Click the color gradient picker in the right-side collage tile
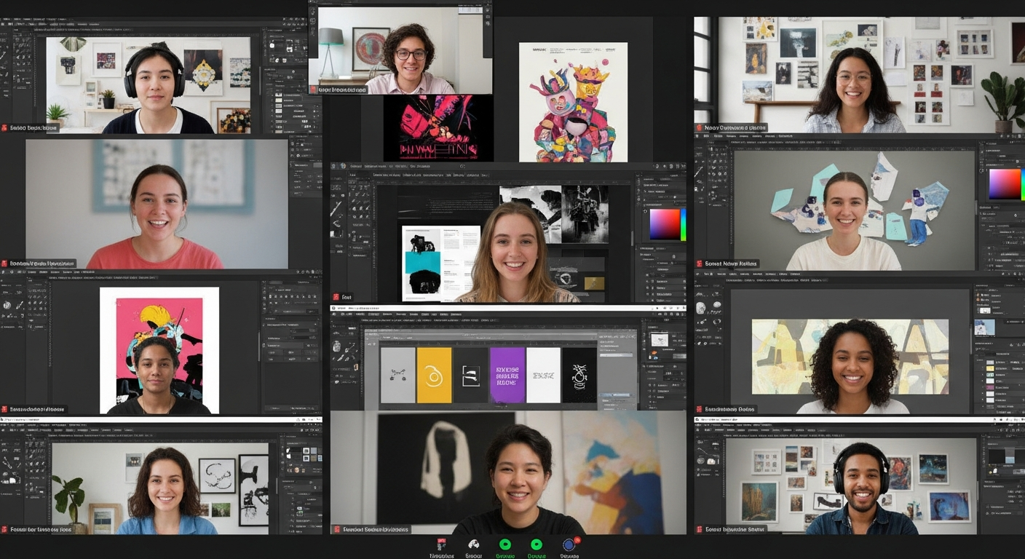 click(1005, 183)
